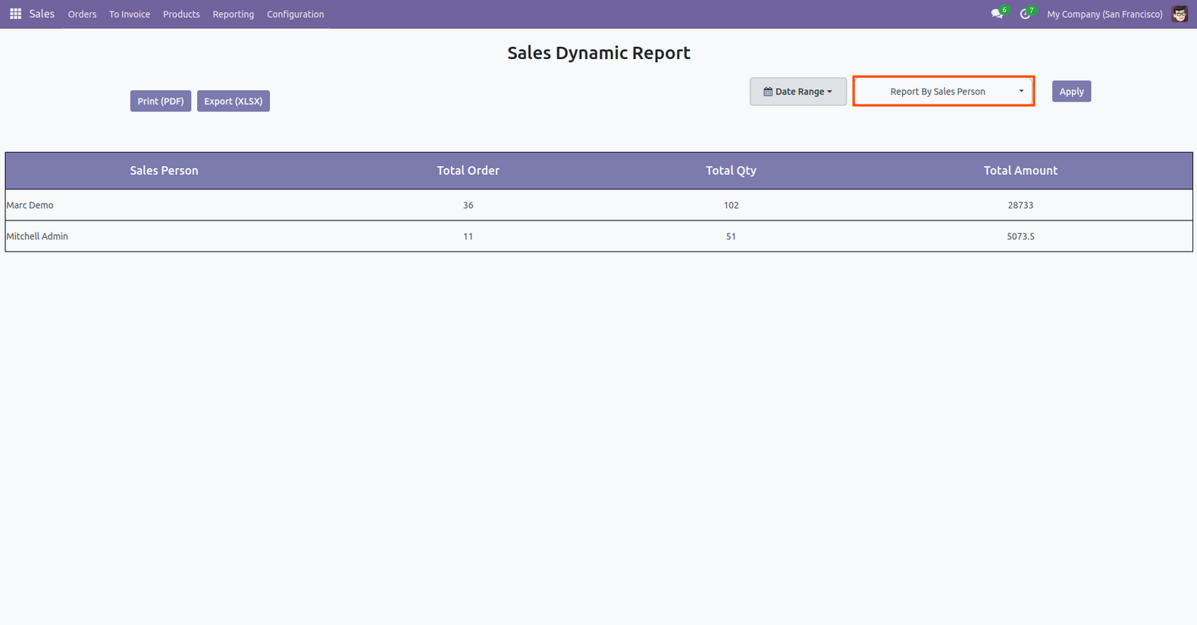Open the Products menu
This screenshot has height=625, width=1197.
click(181, 14)
